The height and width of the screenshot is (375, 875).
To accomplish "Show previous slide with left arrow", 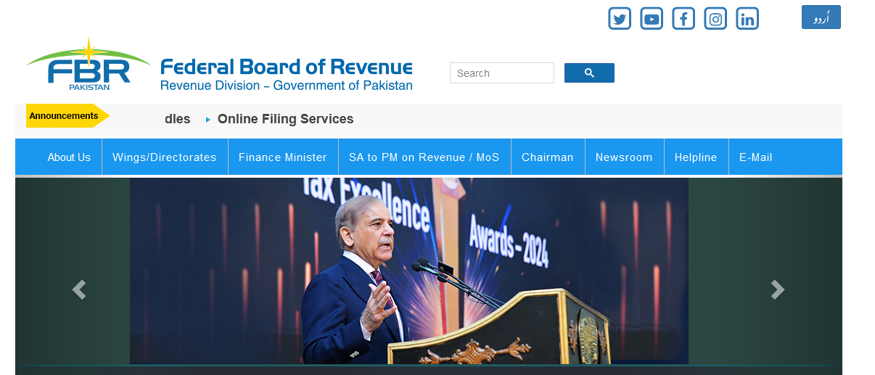I will (x=79, y=289).
